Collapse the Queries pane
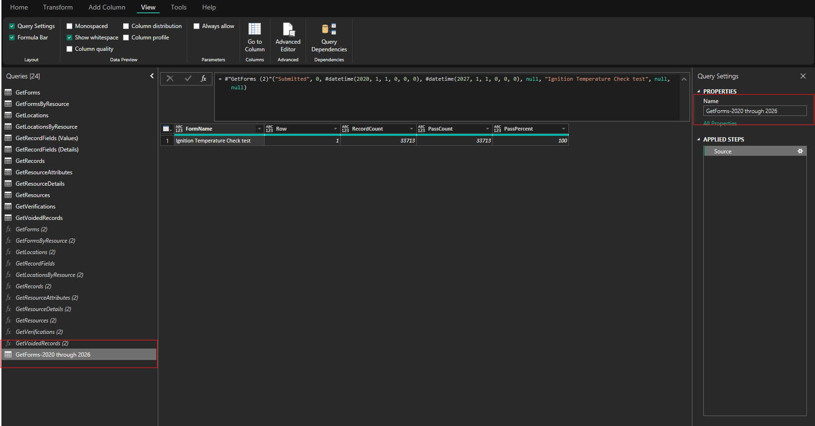Viewport: 815px width, 426px height. [152, 76]
